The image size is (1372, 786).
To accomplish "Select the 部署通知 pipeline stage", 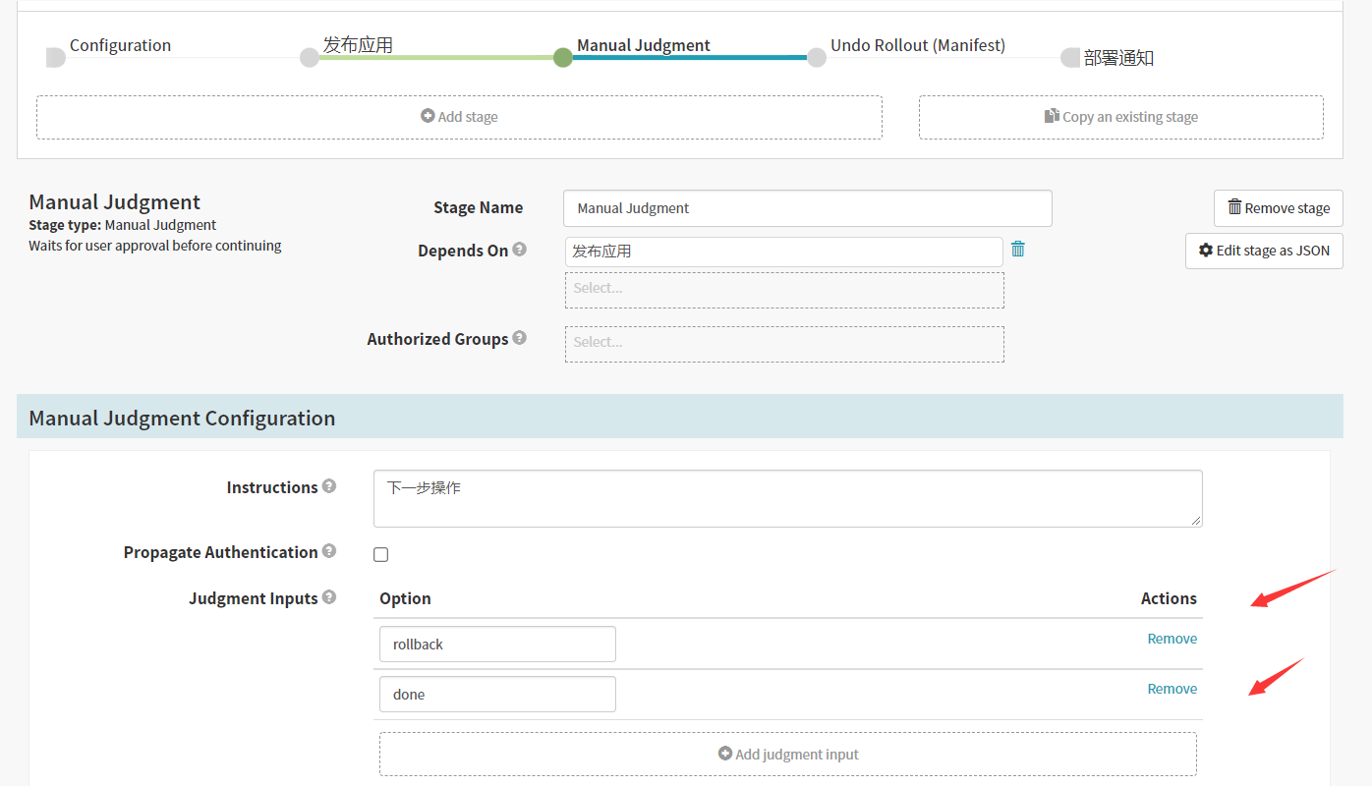I will click(1118, 58).
